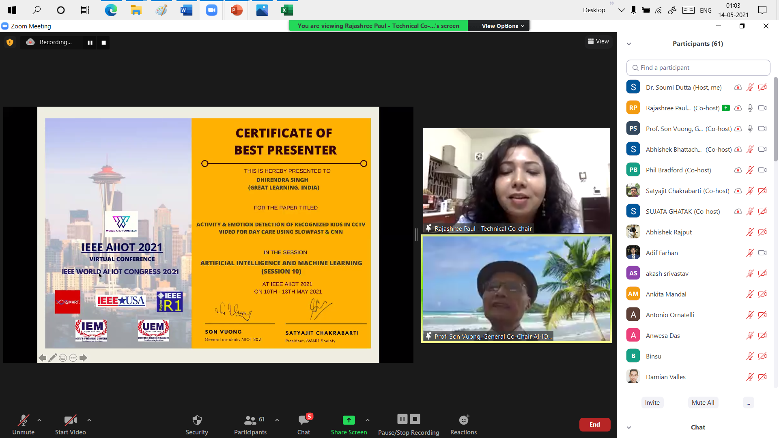
Task: Click the encryption shield icon
Action: [10, 42]
